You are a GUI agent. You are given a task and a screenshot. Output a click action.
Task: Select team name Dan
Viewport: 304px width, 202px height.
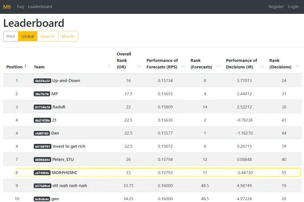tap(55, 133)
